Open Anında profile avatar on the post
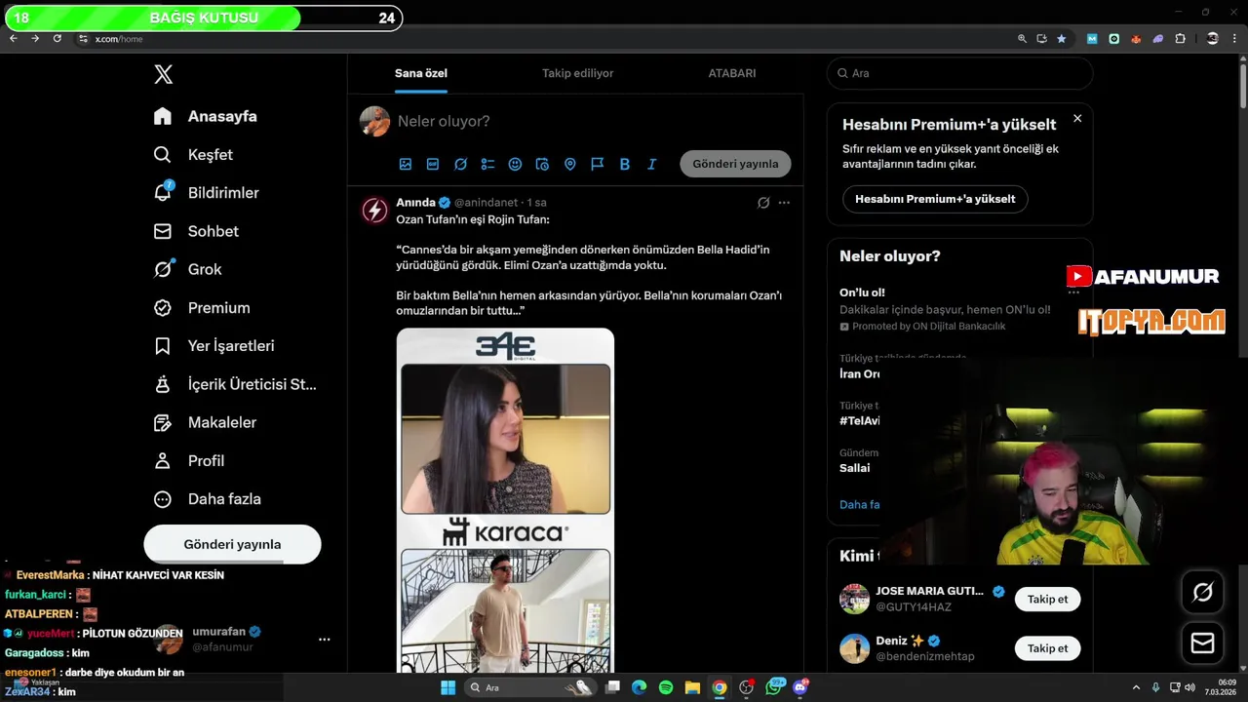 tap(374, 210)
